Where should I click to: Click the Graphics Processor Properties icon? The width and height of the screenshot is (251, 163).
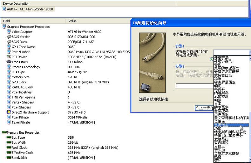pos(4,27)
